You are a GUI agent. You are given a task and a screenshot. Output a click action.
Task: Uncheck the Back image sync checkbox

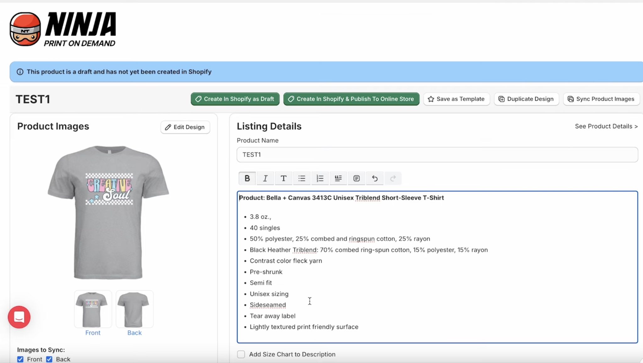click(49, 359)
